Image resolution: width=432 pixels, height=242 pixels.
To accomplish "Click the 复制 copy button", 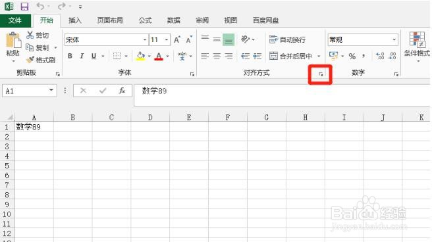I will point(38,47).
